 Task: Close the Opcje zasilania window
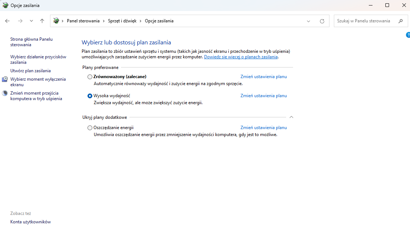tap(404, 5)
